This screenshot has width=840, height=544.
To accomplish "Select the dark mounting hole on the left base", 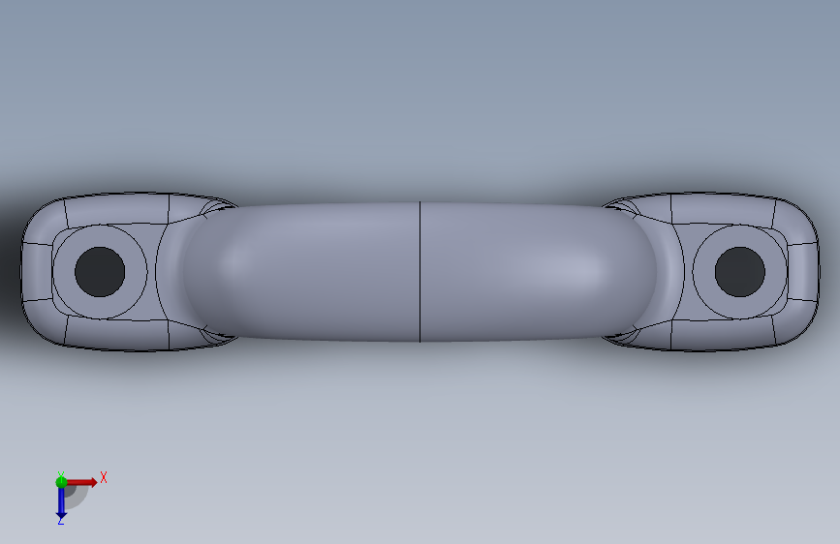I will tap(100, 271).
